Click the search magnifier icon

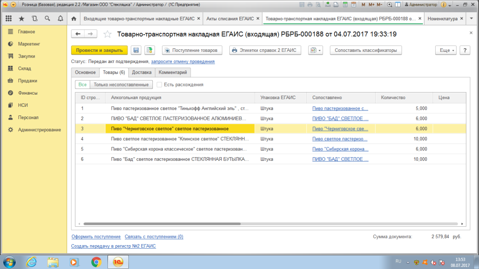click(x=47, y=19)
